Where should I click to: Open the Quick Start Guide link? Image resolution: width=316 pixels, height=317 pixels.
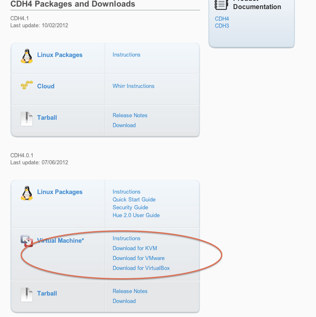point(134,199)
